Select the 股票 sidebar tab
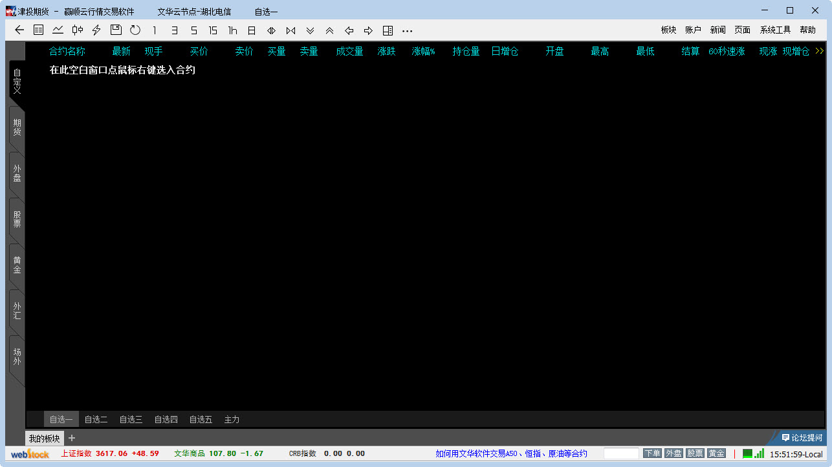 [x=17, y=219]
